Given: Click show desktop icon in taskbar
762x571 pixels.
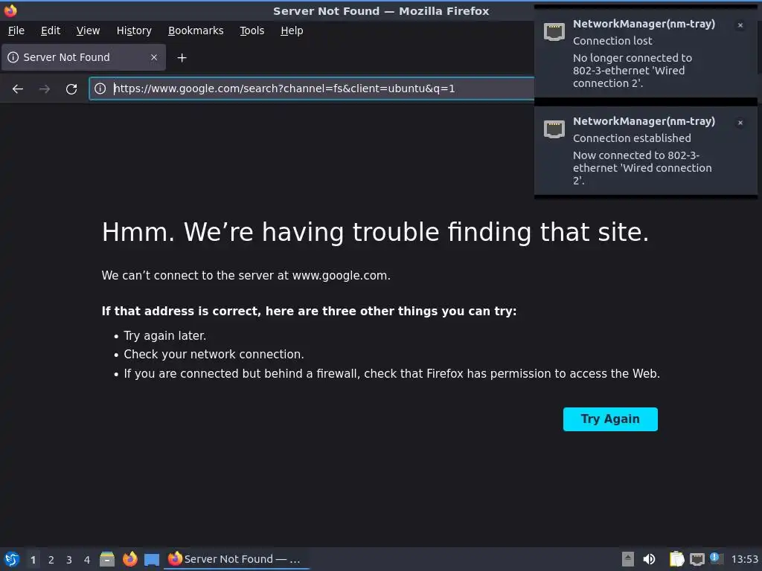Looking at the screenshot, I should [152, 560].
